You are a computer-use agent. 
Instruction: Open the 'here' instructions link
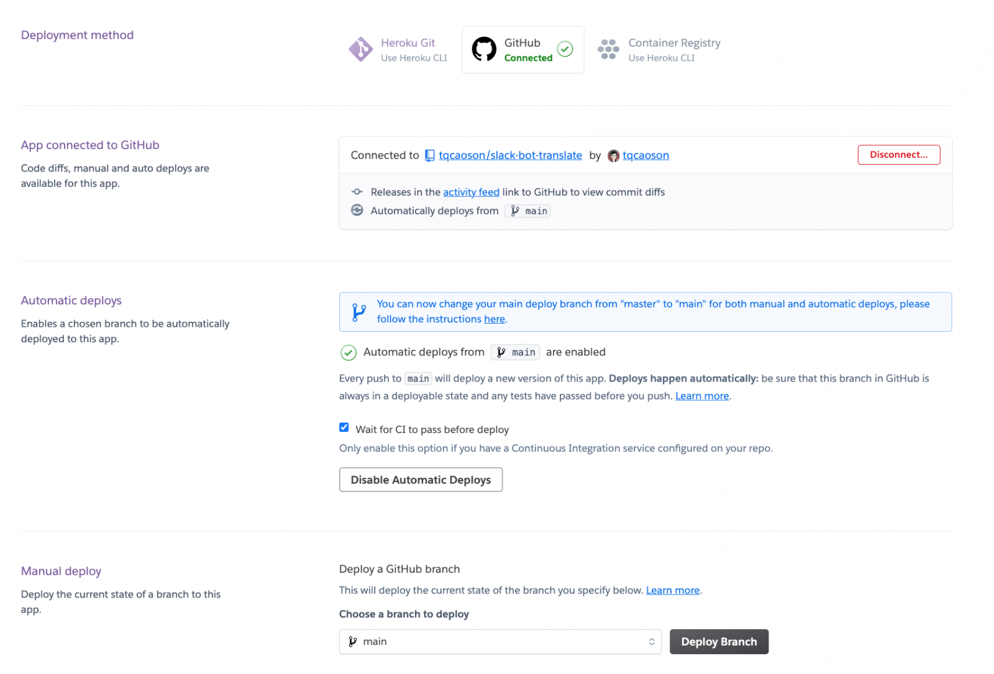495,319
